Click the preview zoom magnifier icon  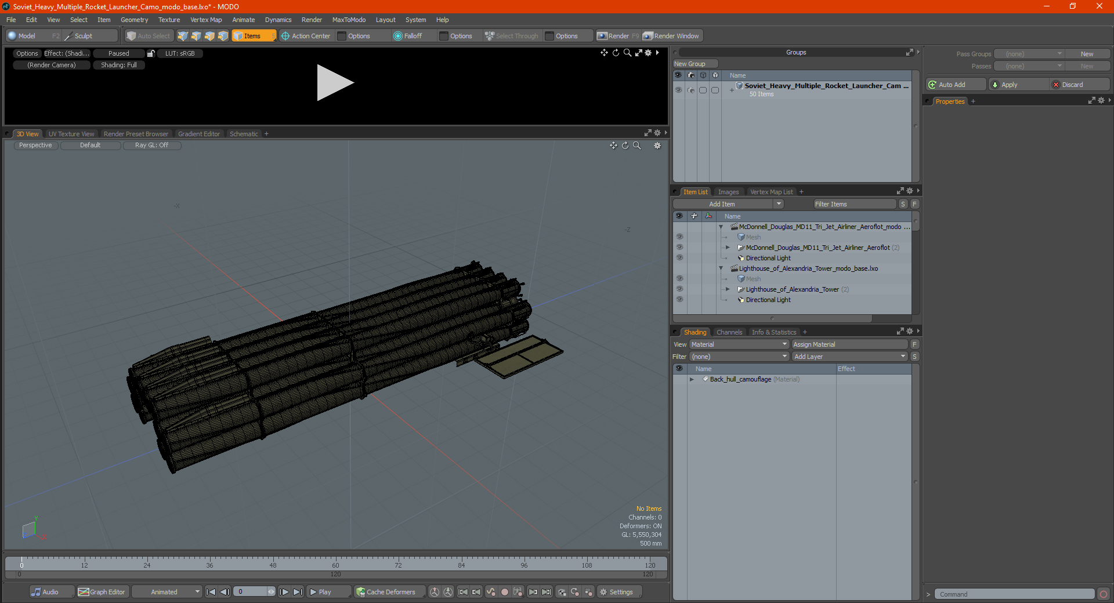coord(627,53)
